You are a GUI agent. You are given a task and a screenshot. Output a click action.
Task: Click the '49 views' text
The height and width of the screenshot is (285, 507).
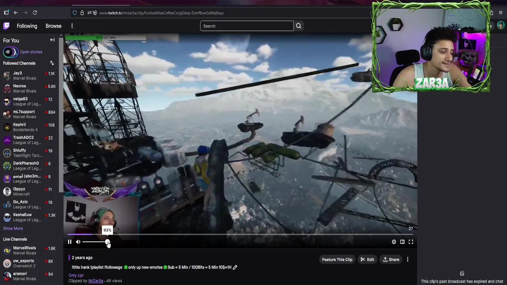114,281
